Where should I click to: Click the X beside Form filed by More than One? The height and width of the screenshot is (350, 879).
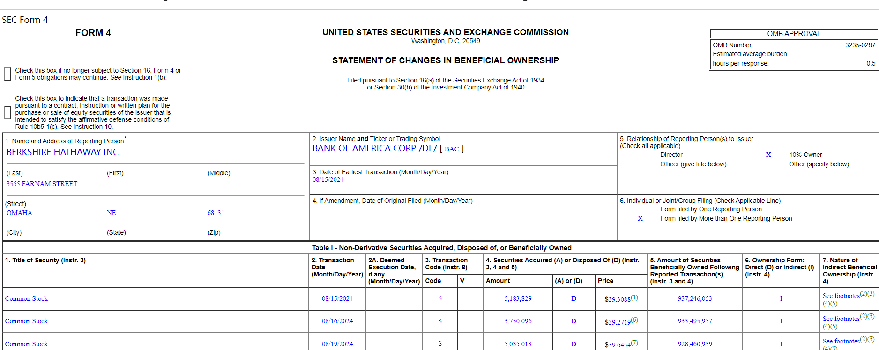tap(640, 218)
